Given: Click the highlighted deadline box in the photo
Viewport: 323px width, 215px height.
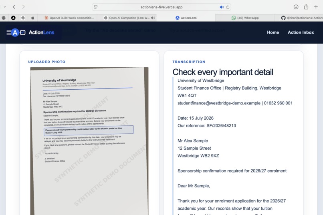Looking at the screenshot, I should (89, 131).
